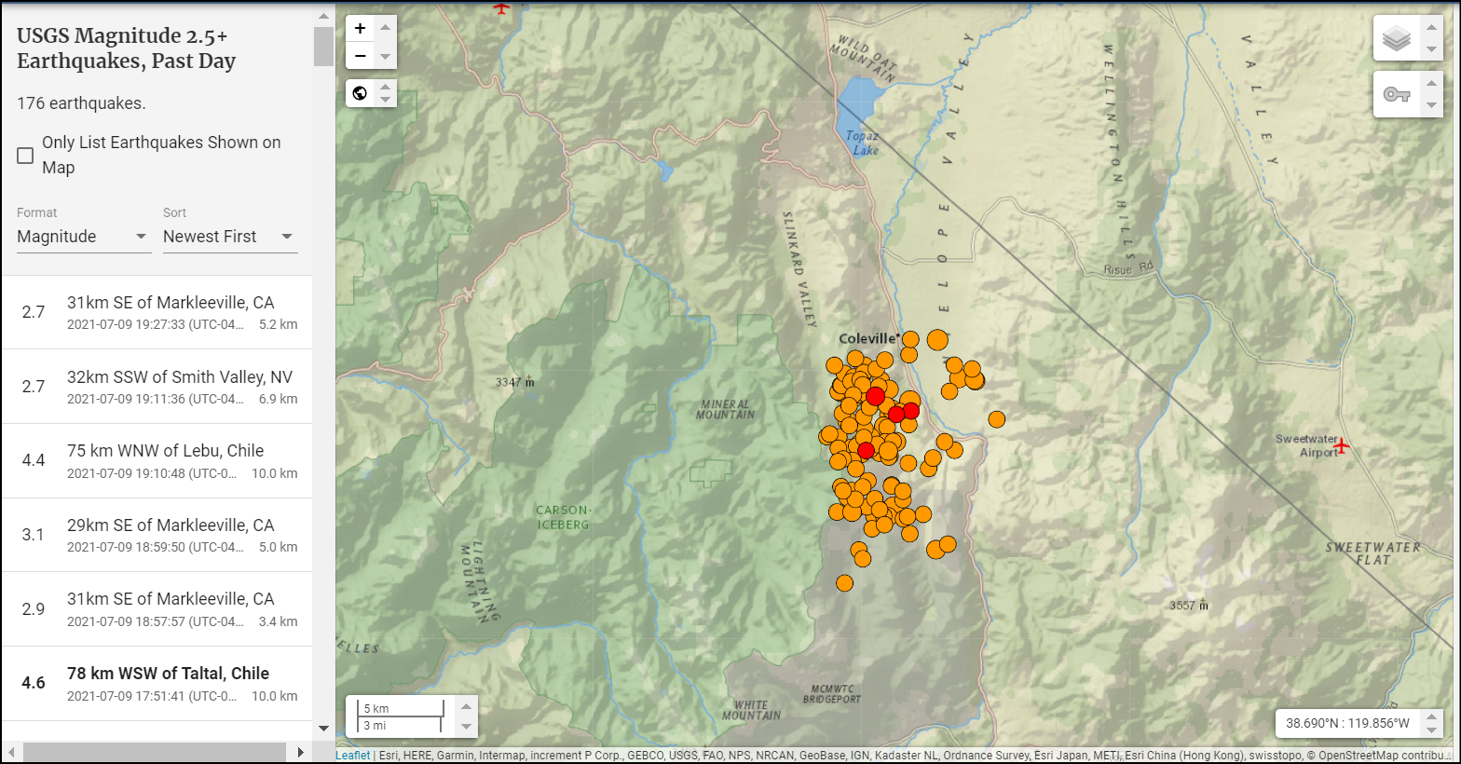Viewport: 1461px width, 764px height.
Task: Click the sidebar horizontal scrollbar thumb
Action: (x=155, y=752)
